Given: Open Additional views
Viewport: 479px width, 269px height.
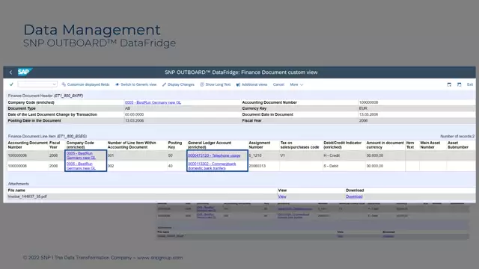Looking at the screenshot, I should click(251, 84).
